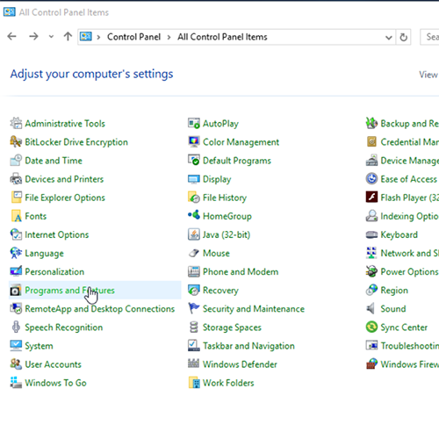
Task: Click Control Panel in the breadcrumb
Action: 133,37
